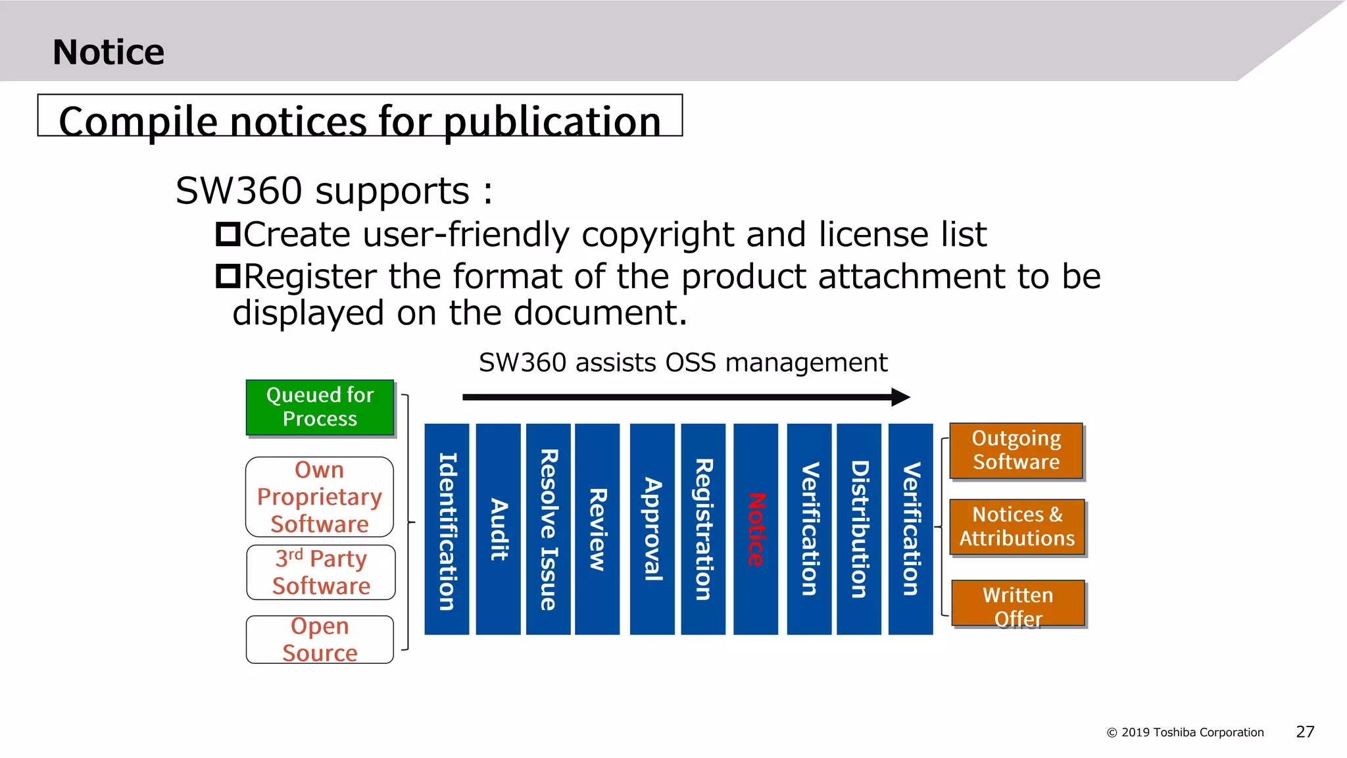This screenshot has width=1347, height=758.
Task: Select the 'Own Proprietary Software' box
Action: click(x=320, y=497)
